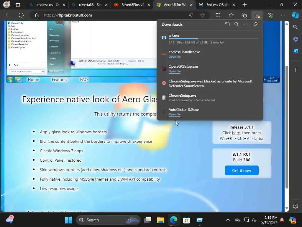This screenshot has width=302, height=227.
Task: Open Task View on the taskbar
Action: pos(148,220)
